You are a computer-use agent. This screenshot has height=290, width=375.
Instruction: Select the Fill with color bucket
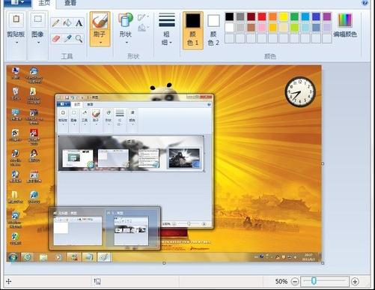point(67,23)
